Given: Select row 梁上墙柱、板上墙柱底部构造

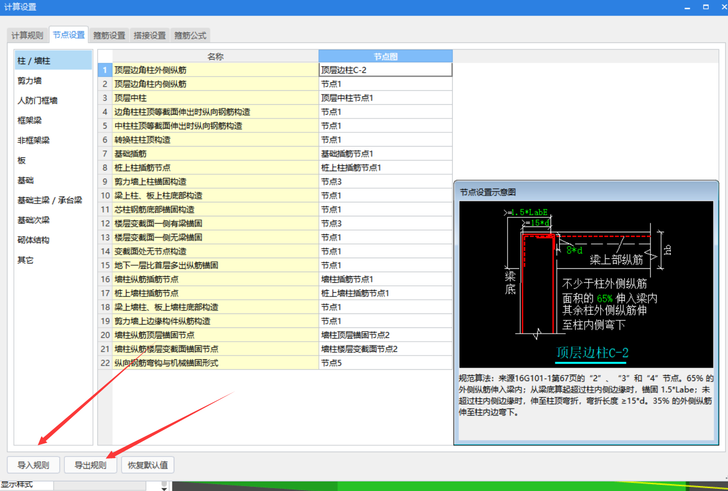Looking at the screenshot, I should (x=215, y=307).
